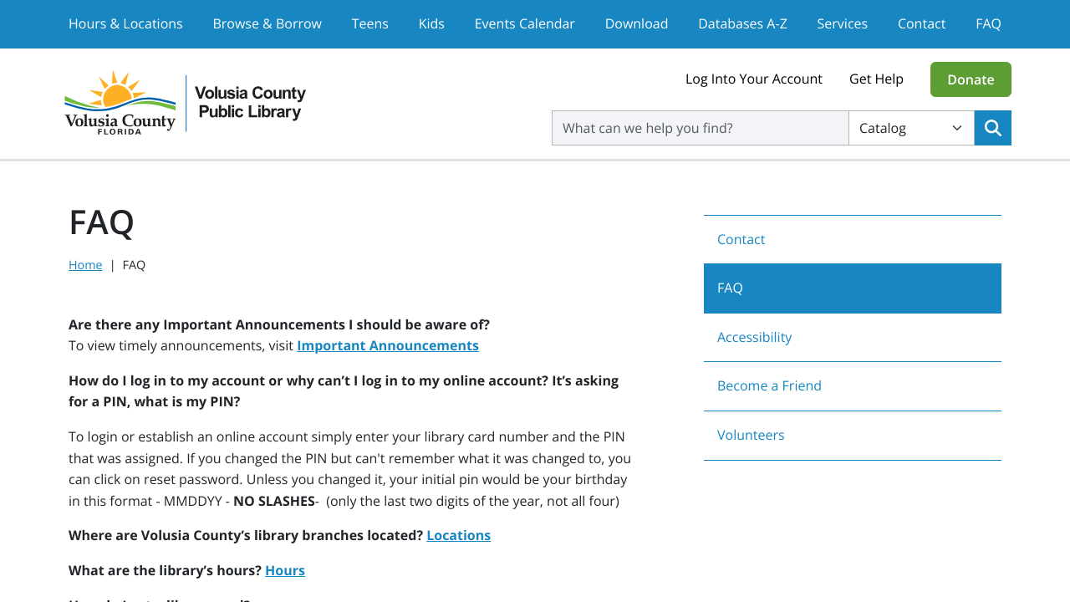
Task: Select Log Into Your Account
Action: point(753,78)
